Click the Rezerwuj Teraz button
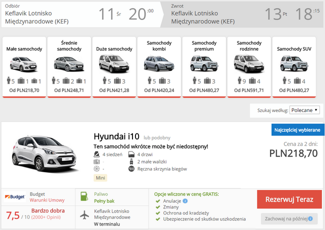The width and height of the screenshot is (325, 230). click(289, 199)
